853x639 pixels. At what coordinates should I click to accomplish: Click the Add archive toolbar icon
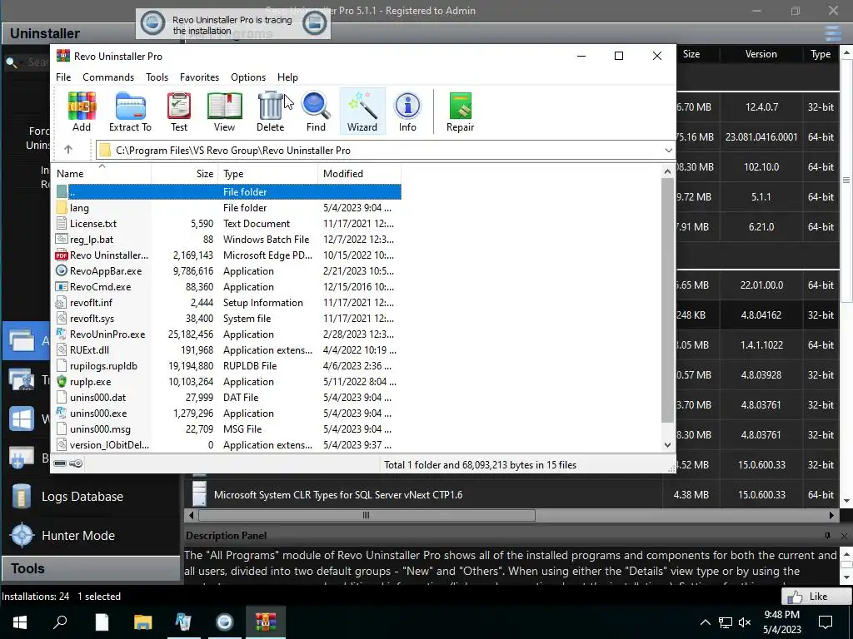click(82, 111)
